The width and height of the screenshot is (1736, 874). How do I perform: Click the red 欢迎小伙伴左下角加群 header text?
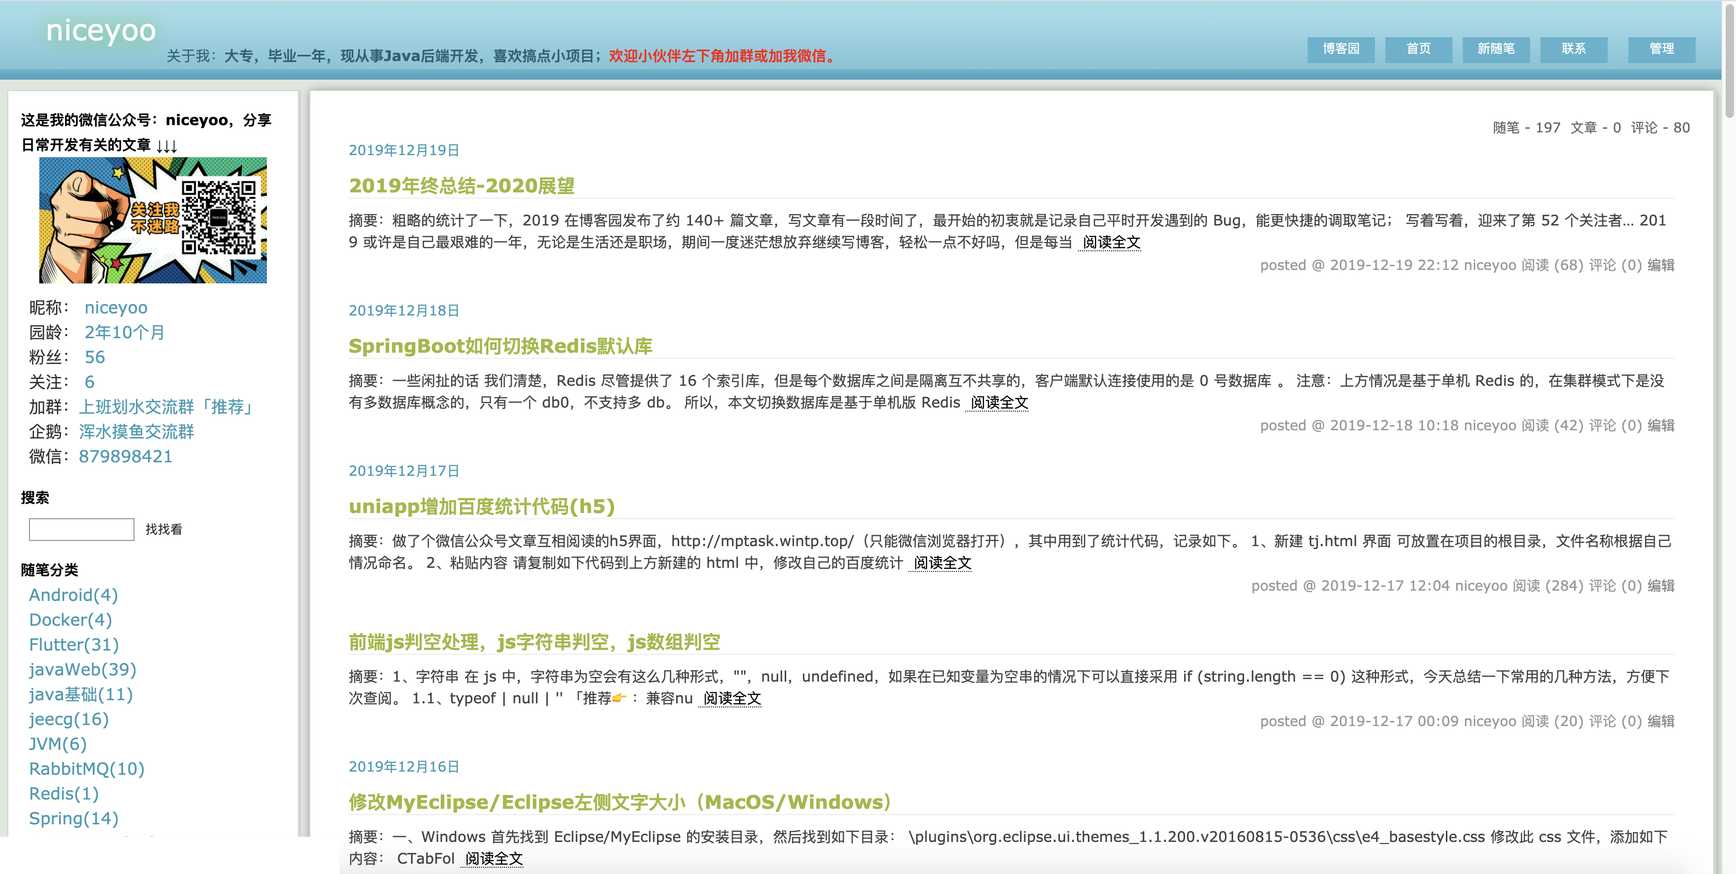[724, 56]
